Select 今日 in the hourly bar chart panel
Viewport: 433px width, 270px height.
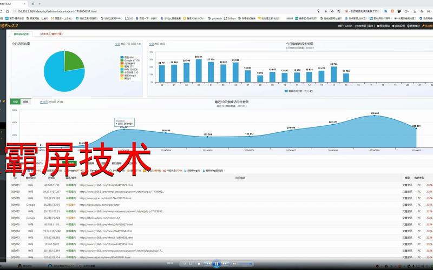[x=151, y=44]
